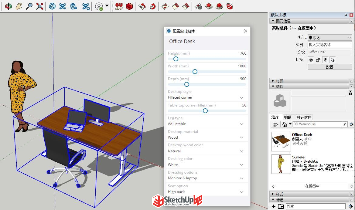This screenshot has width=355, height=210.
Task: Collapse the 图元信息 panel
Action: 273,21
